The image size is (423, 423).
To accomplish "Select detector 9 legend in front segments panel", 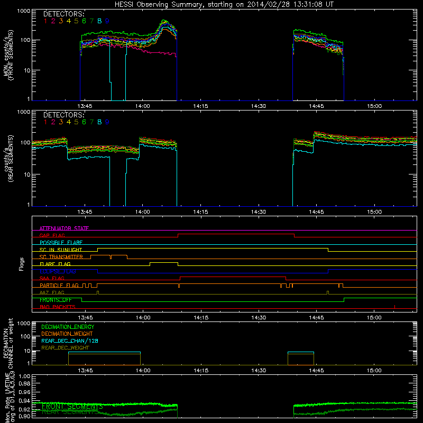I will coord(107,21).
